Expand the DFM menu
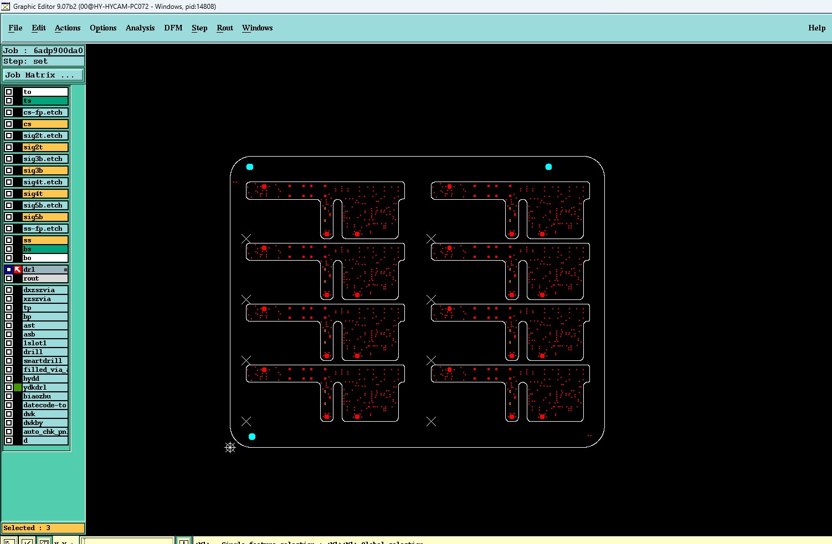 pyautogui.click(x=173, y=28)
